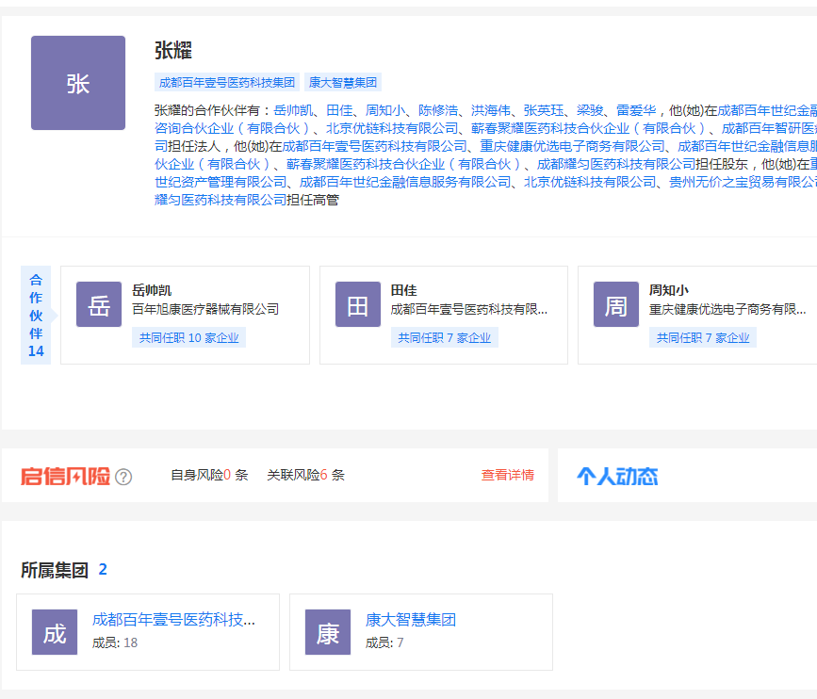Click the large 张 profile avatar

click(x=77, y=83)
